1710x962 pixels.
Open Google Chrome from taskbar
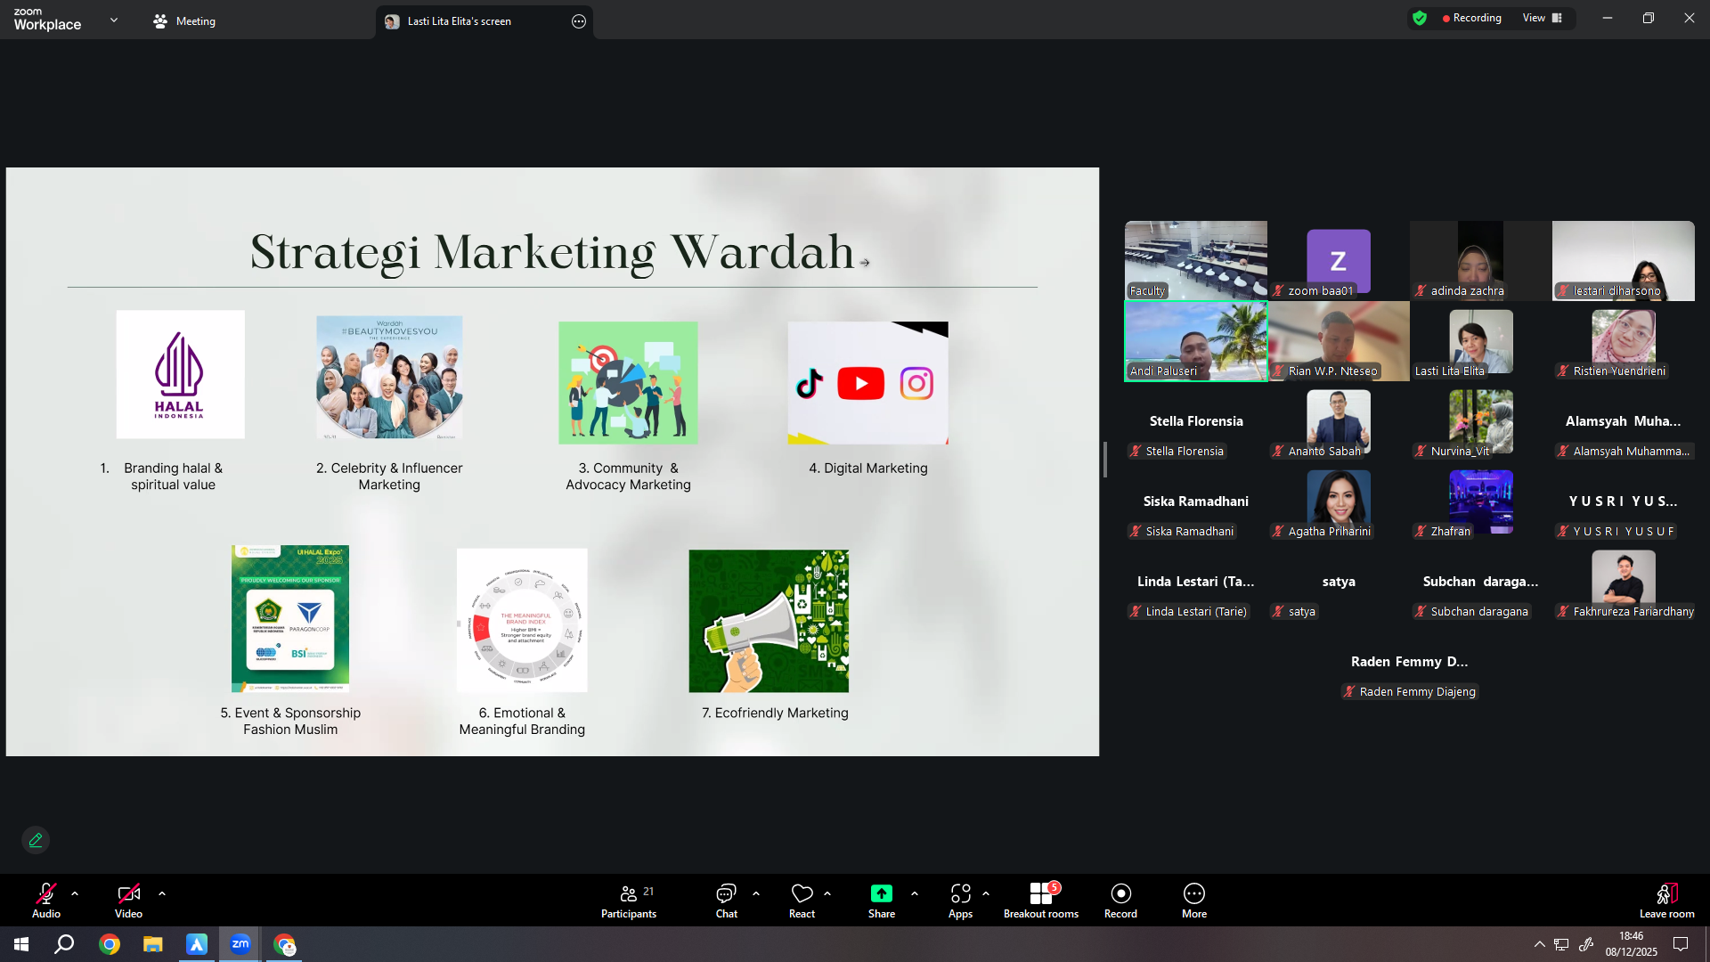(x=110, y=944)
